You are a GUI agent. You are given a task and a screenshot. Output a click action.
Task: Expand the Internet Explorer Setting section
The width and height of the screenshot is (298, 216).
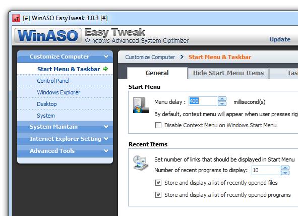pos(65,139)
